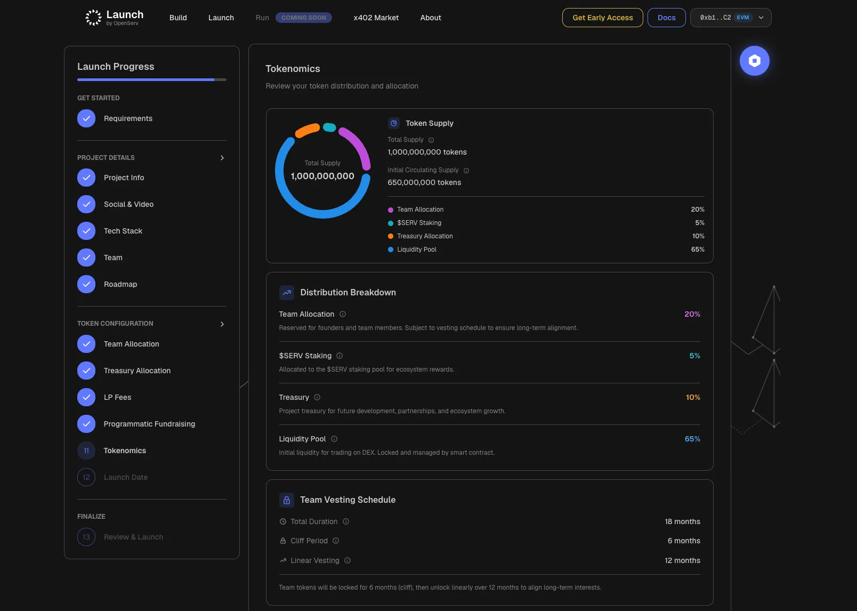
Task: Click the step 12 Launch Date number badge
Action: (x=86, y=477)
